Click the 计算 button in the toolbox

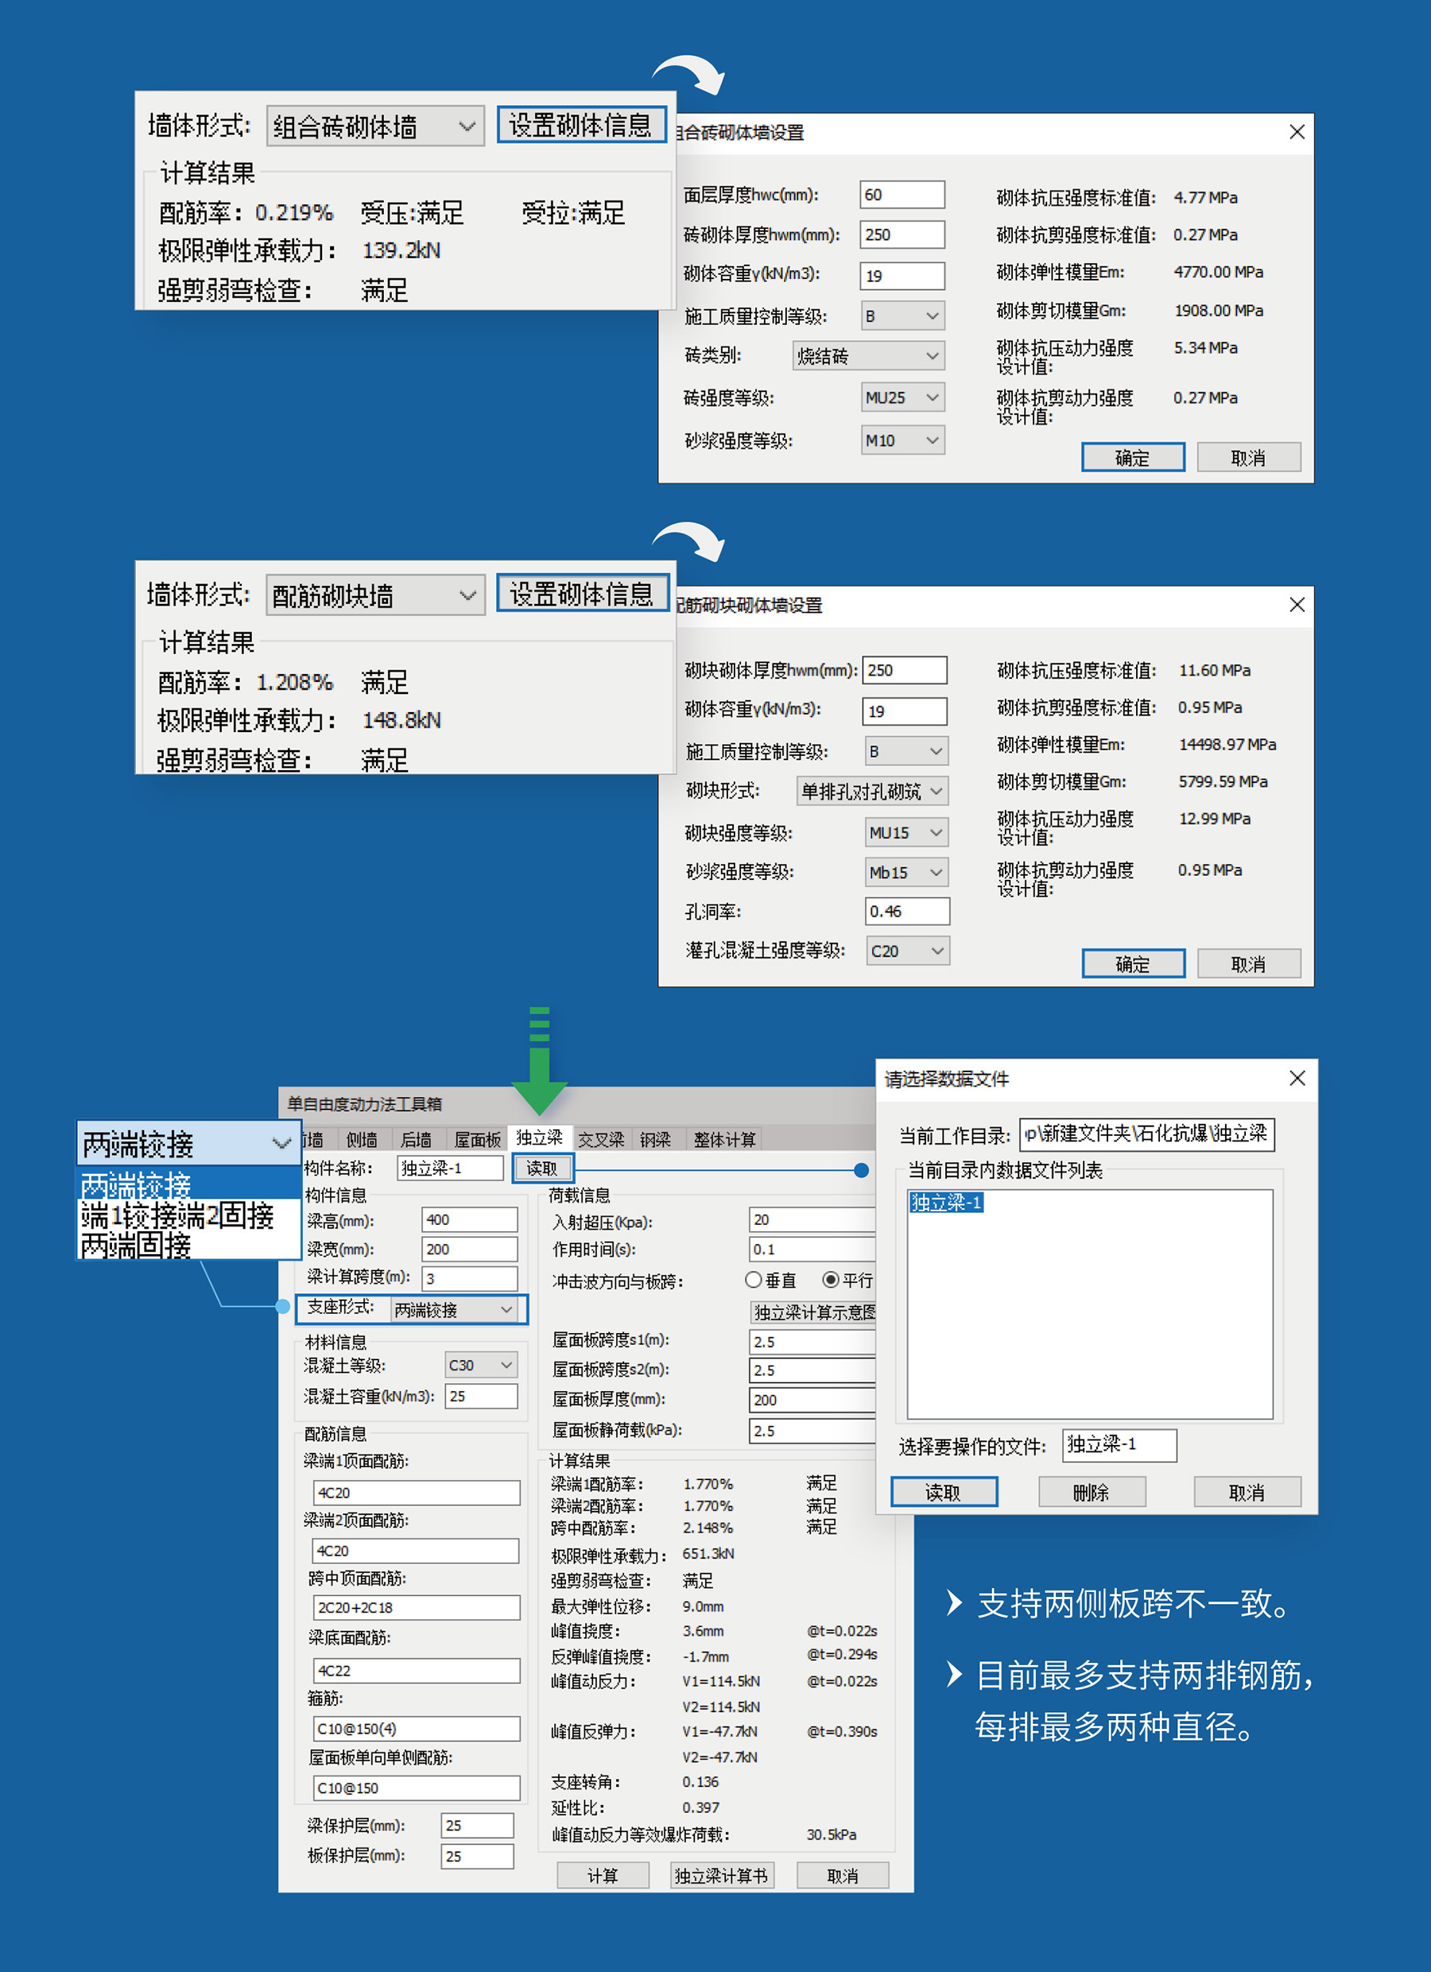[603, 1876]
